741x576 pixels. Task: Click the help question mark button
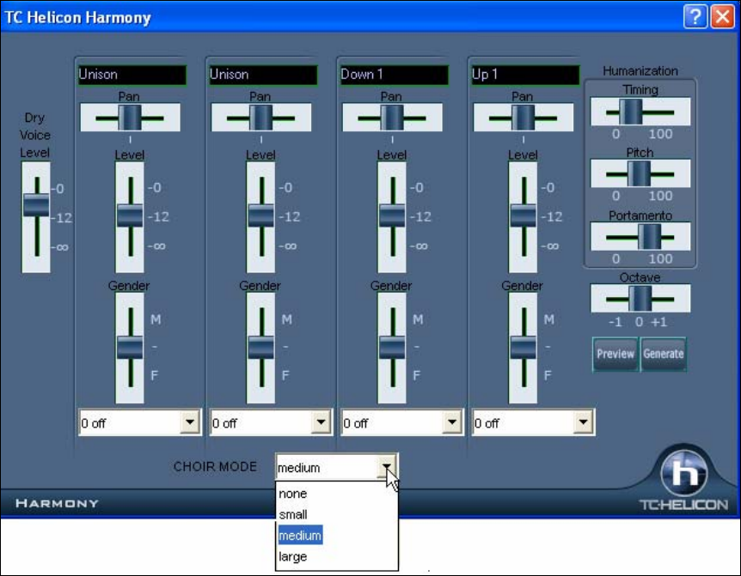(x=695, y=17)
